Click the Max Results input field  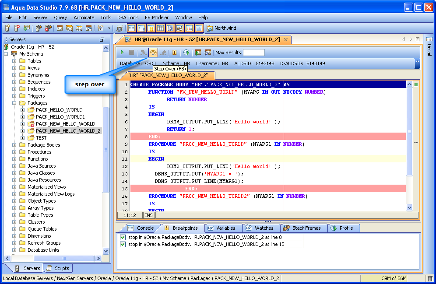254,53
